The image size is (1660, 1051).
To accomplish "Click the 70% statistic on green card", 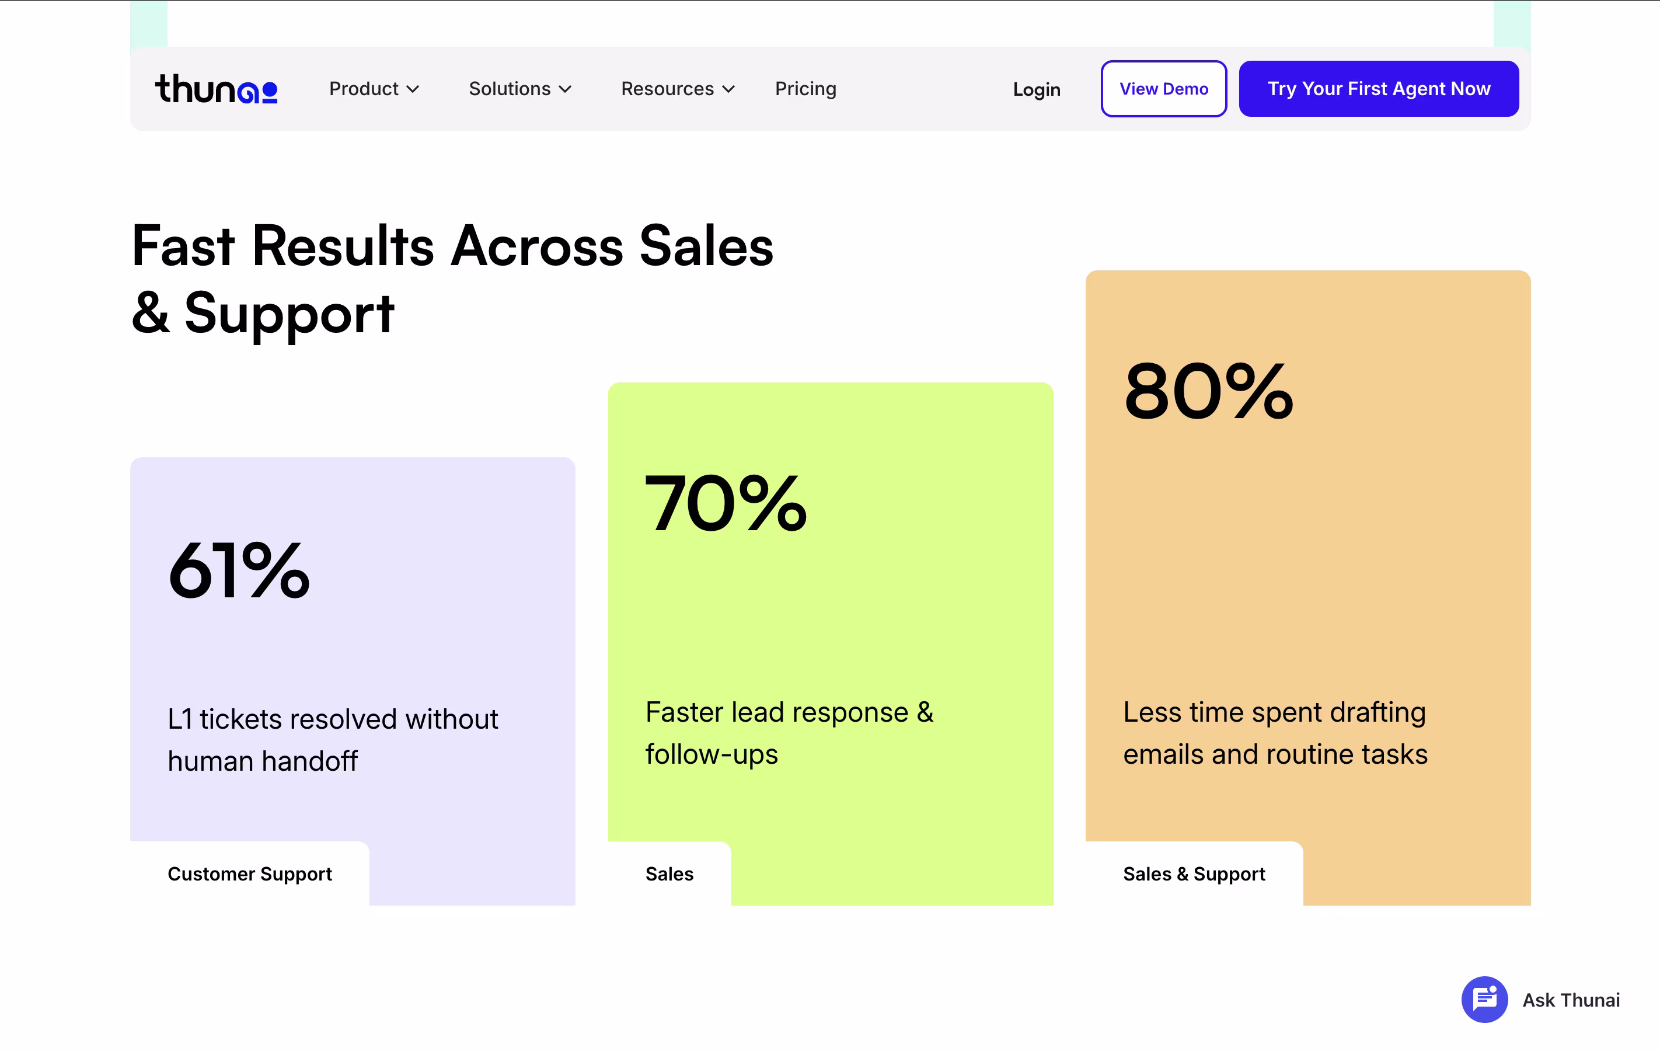I will point(725,504).
